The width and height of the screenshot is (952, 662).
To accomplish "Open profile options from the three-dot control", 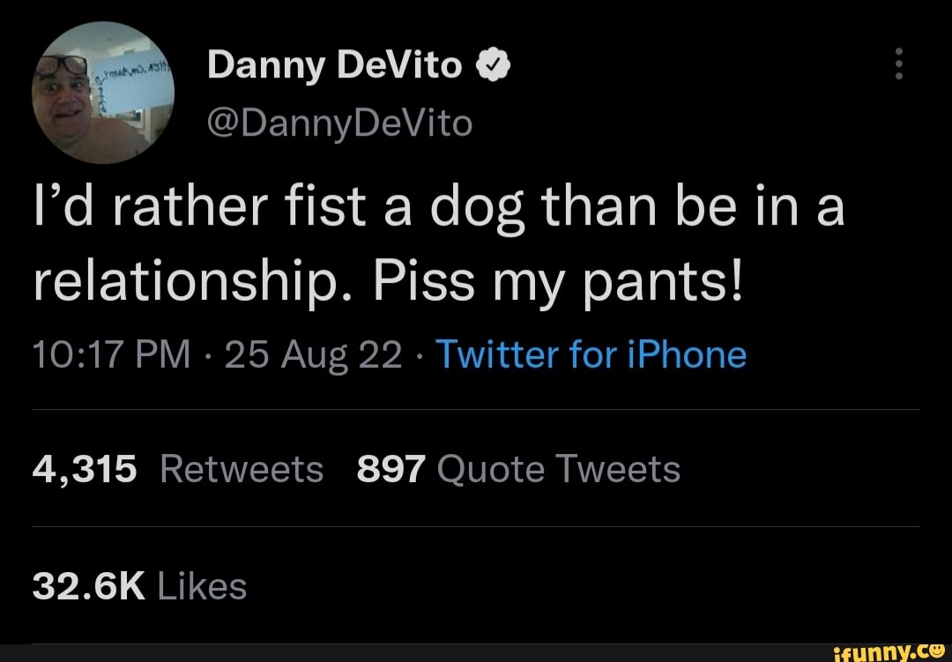I will [x=898, y=63].
